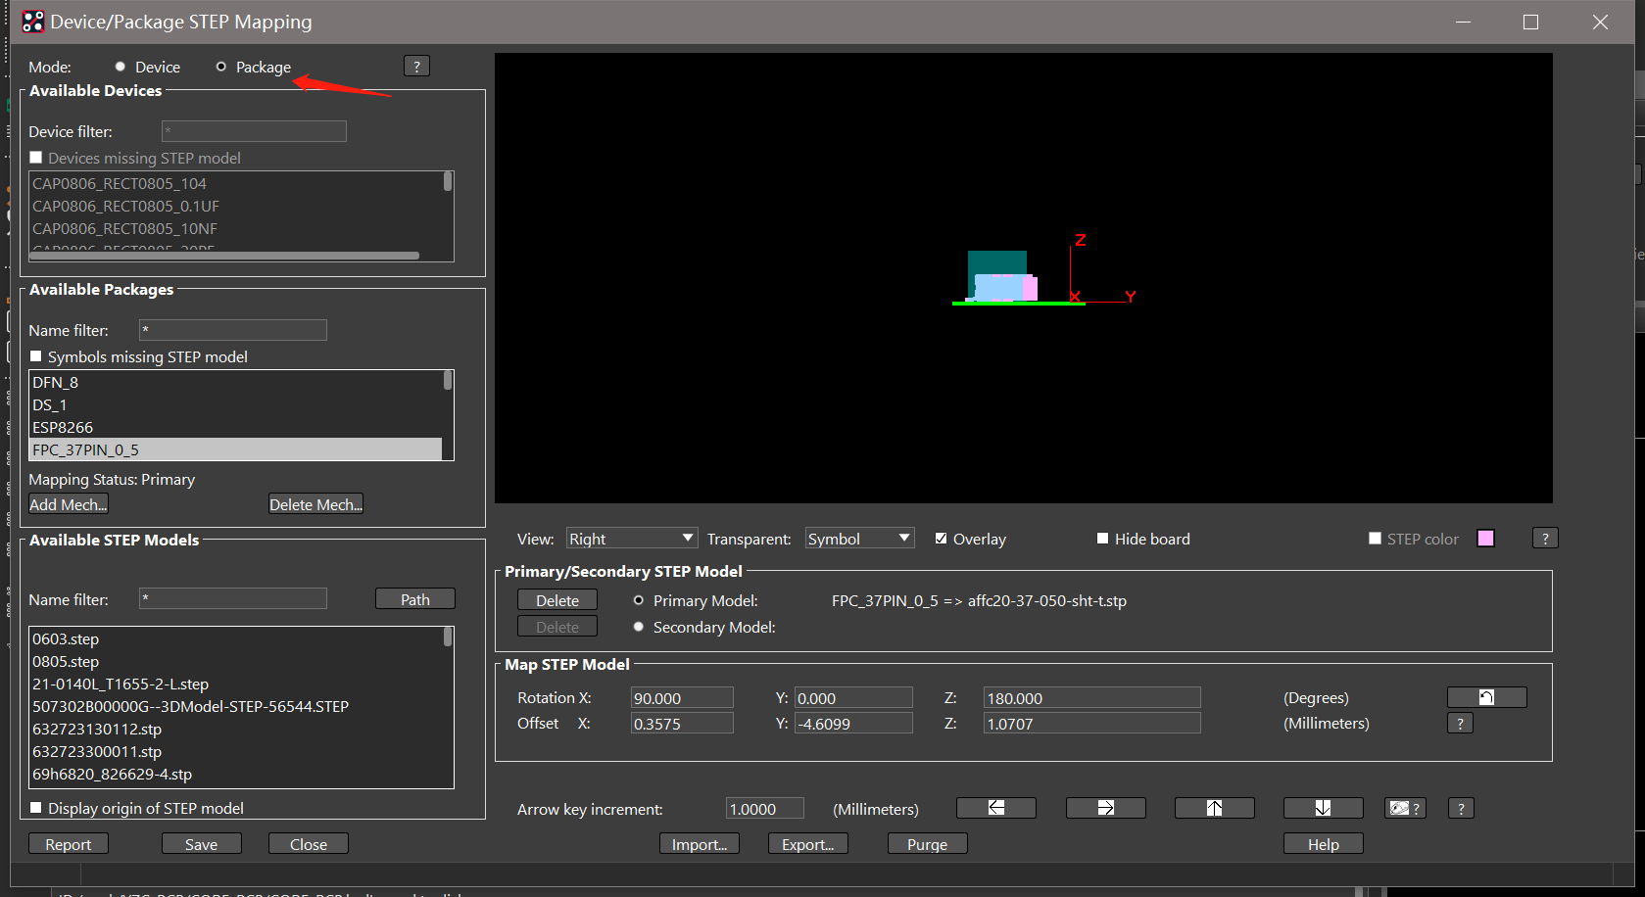Select 69h6820_826629-4.stp model
This screenshot has width=1645, height=897.
[x=236, y=774]
